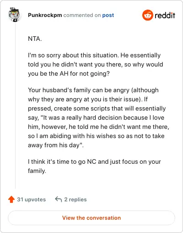The image size is (183, 233).
Task: Select the "31 upvotes" count label
Action: pos(32,200)
